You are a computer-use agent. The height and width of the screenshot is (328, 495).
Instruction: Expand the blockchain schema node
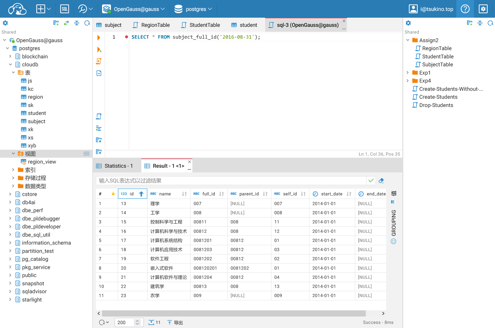[x=10, y=56]
